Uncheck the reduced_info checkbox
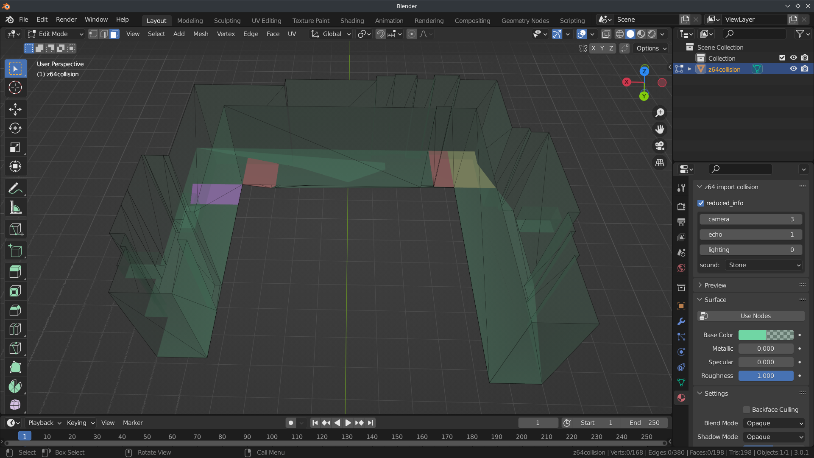Screen dimensions: 814x458 (701, 203)
